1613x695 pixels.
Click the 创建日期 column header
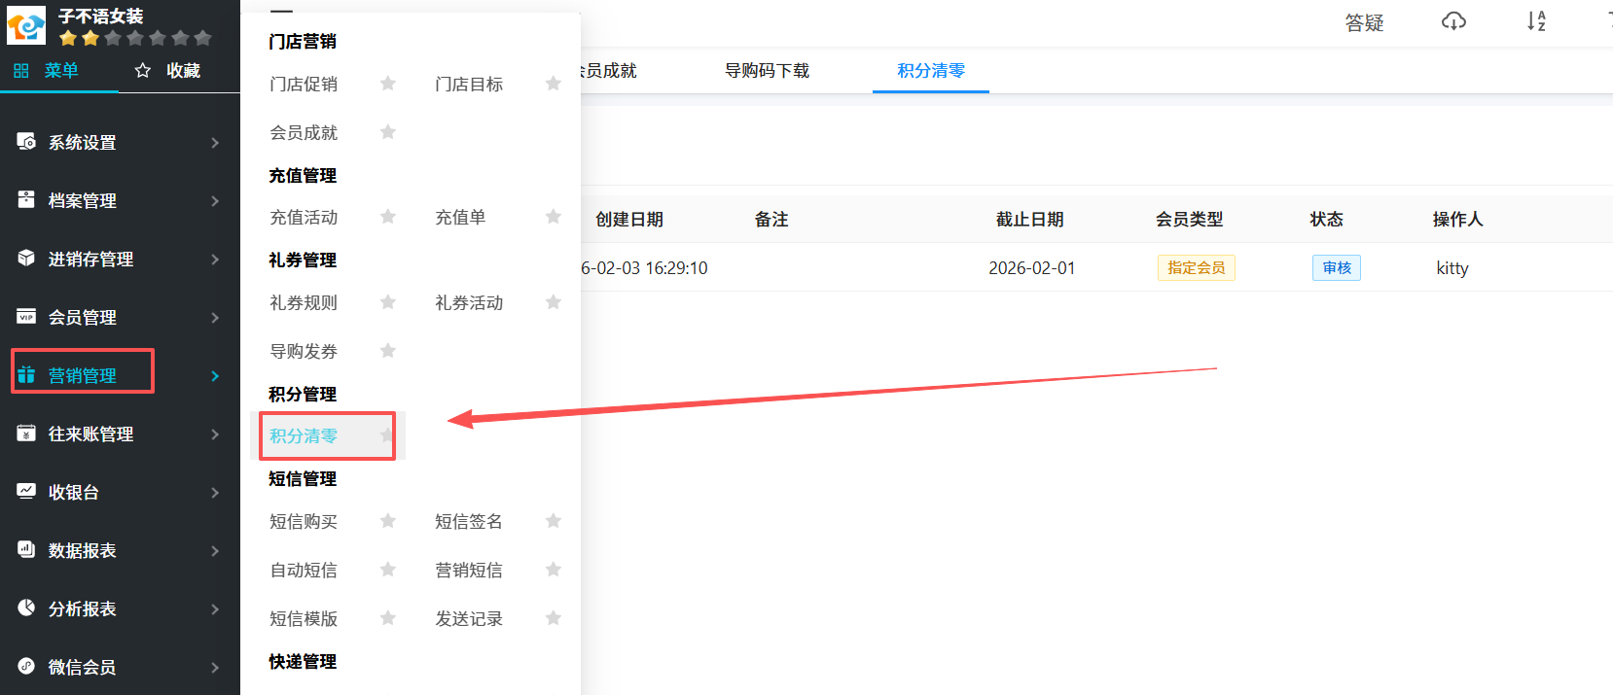[x=629, y=220]
